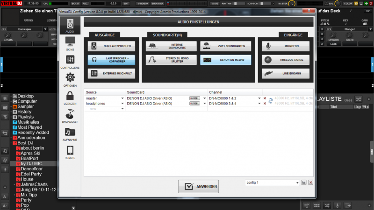
Task: Open the Skins section in config sidebar
Action: [70, 44]
